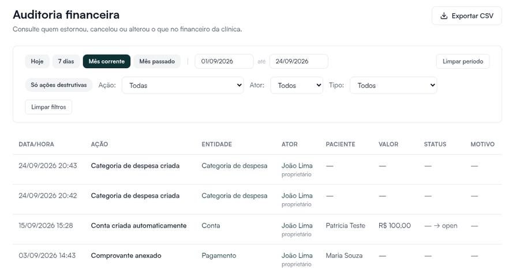Click the Auditoria financeira heading
Screen dimensions: 524x275
click(x=66, y=14)
